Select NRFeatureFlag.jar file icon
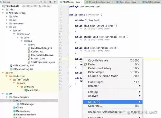Screen dimensions: 161x118 coord(11,69)
